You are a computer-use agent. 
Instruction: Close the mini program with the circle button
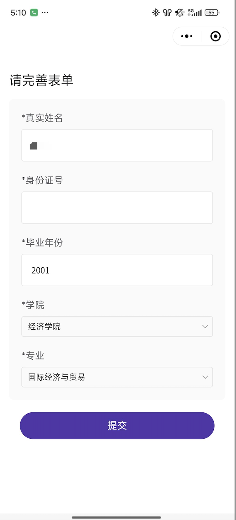(215, 36)
